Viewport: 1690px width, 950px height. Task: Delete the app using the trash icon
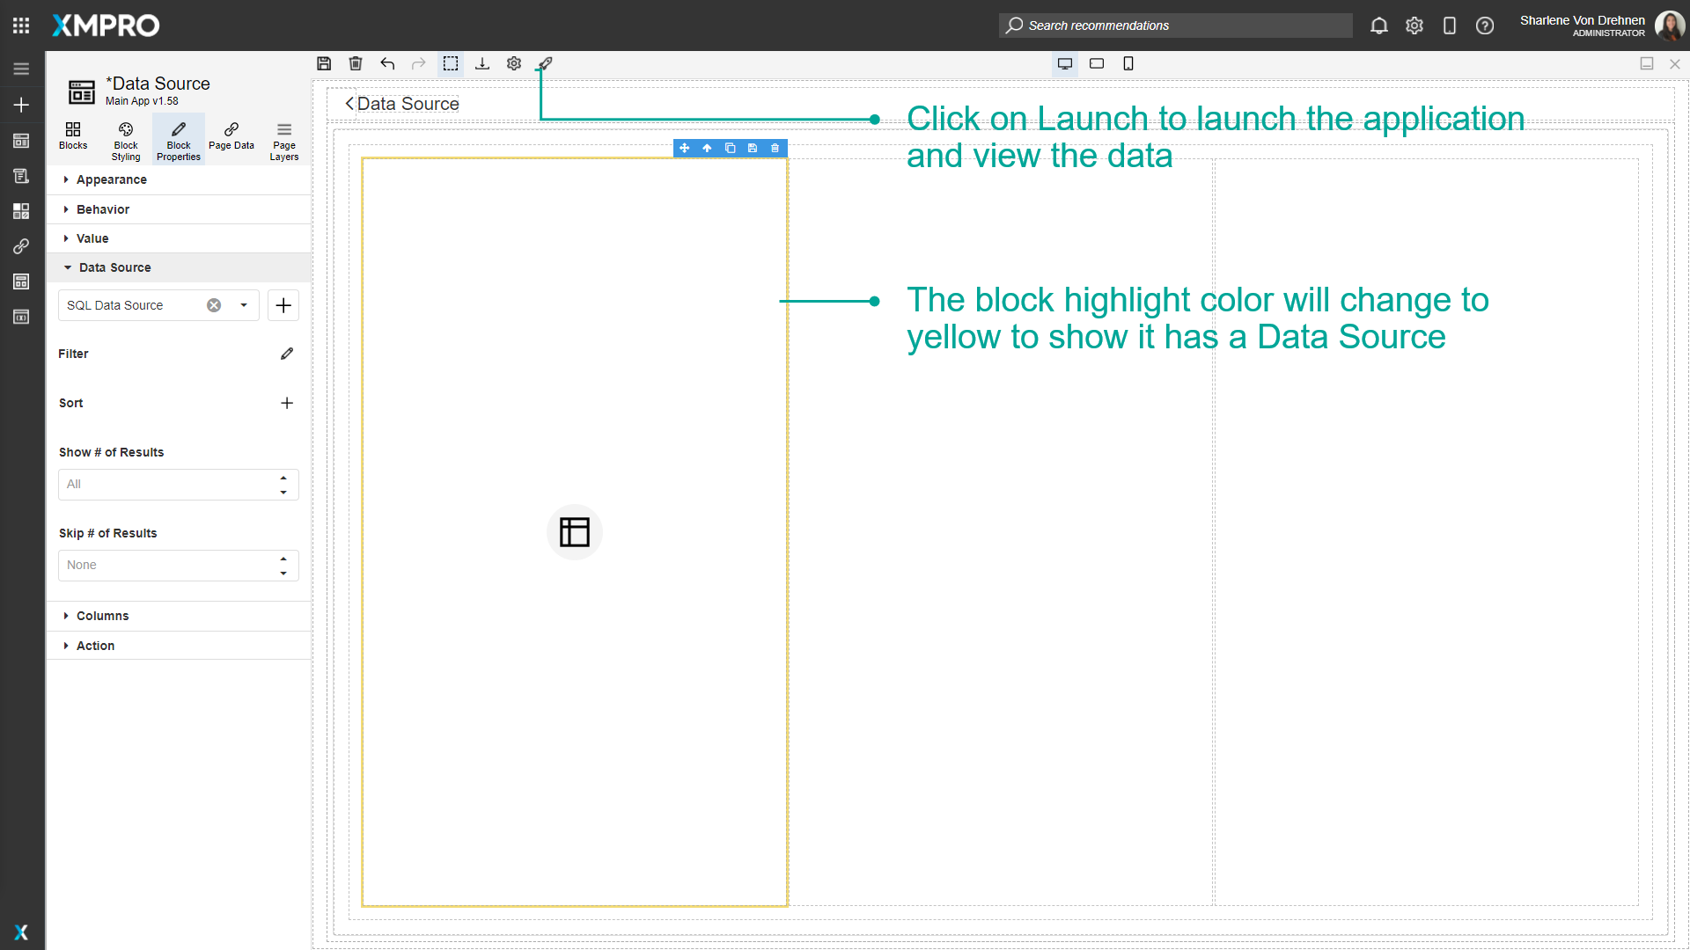coord(356,63)
